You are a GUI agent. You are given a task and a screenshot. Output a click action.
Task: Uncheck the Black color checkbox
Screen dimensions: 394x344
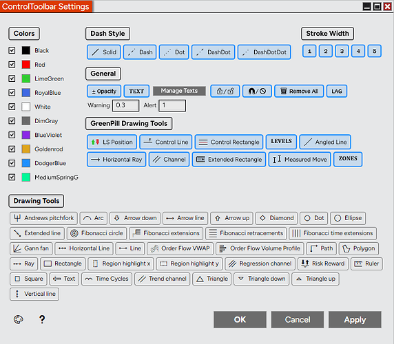pyautogui.click(x=12, y=50)
